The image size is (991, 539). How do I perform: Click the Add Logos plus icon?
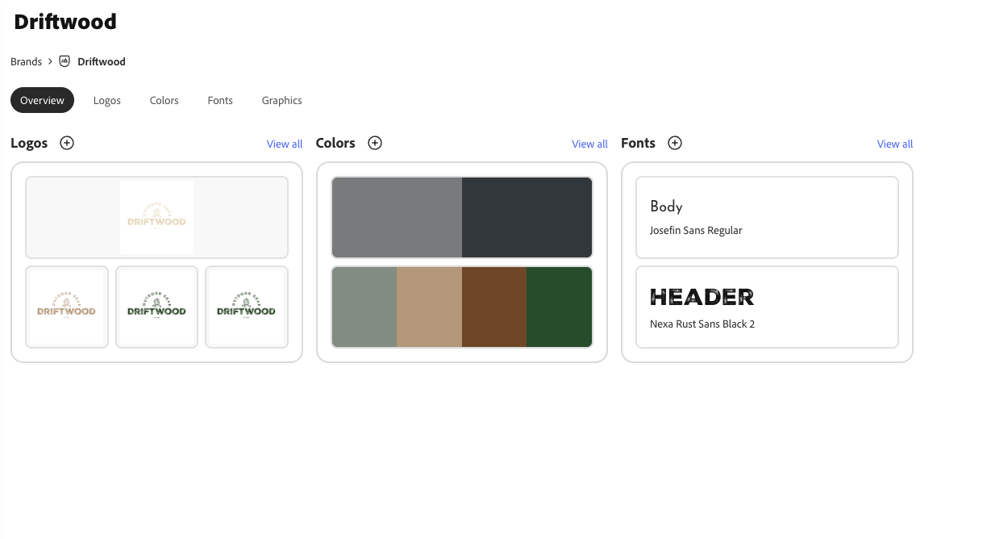pyautogui.click(x=67, y=143)
